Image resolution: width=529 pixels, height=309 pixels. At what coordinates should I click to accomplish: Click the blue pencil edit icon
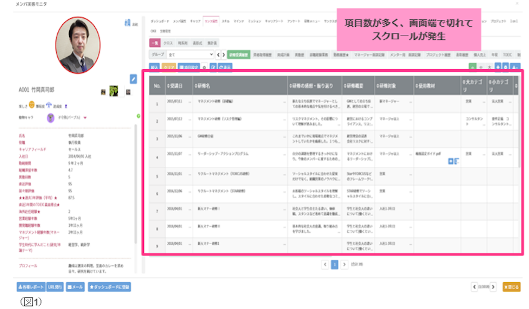coord(133,78)
